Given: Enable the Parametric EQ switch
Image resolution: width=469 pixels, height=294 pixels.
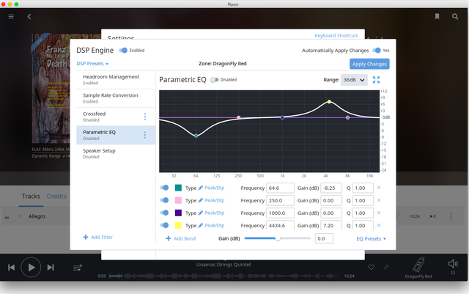Looking at the screenshot, I should click(x=214, y=79).
